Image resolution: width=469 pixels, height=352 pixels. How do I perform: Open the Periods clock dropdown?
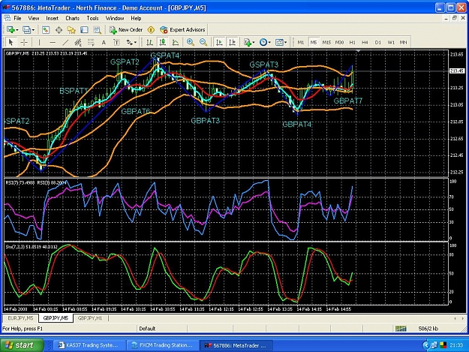(x=269, y=43)
